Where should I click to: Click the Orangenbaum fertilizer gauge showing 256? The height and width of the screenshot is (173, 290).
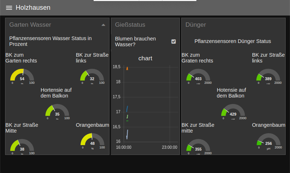tap(268, 141)
